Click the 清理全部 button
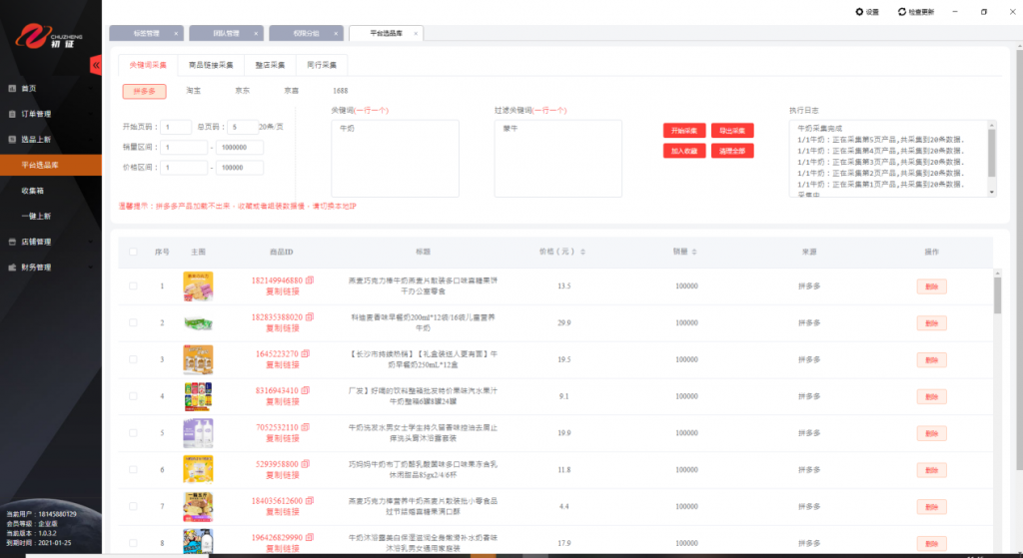 click(732, 151)
